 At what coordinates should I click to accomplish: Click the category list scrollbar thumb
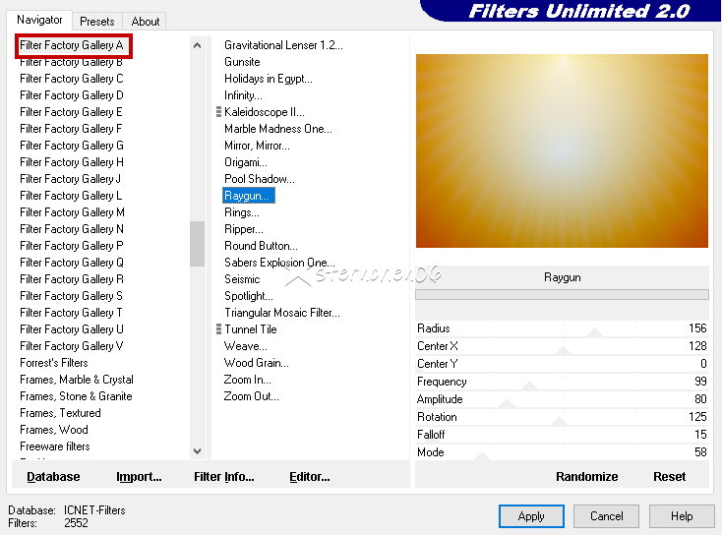point(197,244)
